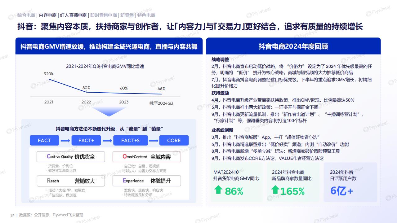
Task: Click the 80% data label
Action: [x=86, y=88]
